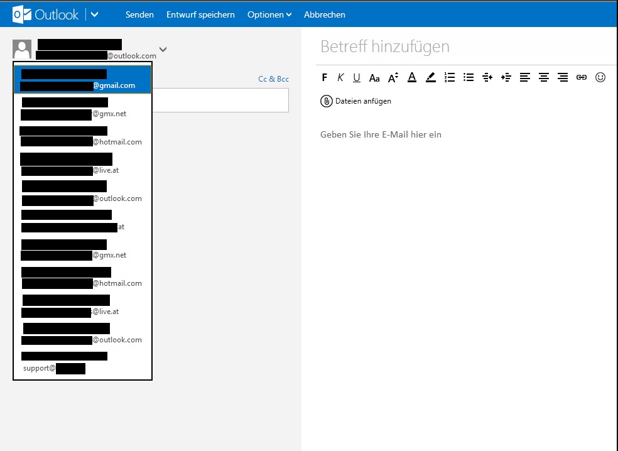Click the recipient input field

click(x=220, y=100)
